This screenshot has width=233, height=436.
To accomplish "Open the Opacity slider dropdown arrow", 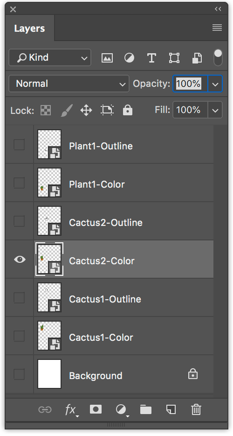I will (215, 84).
